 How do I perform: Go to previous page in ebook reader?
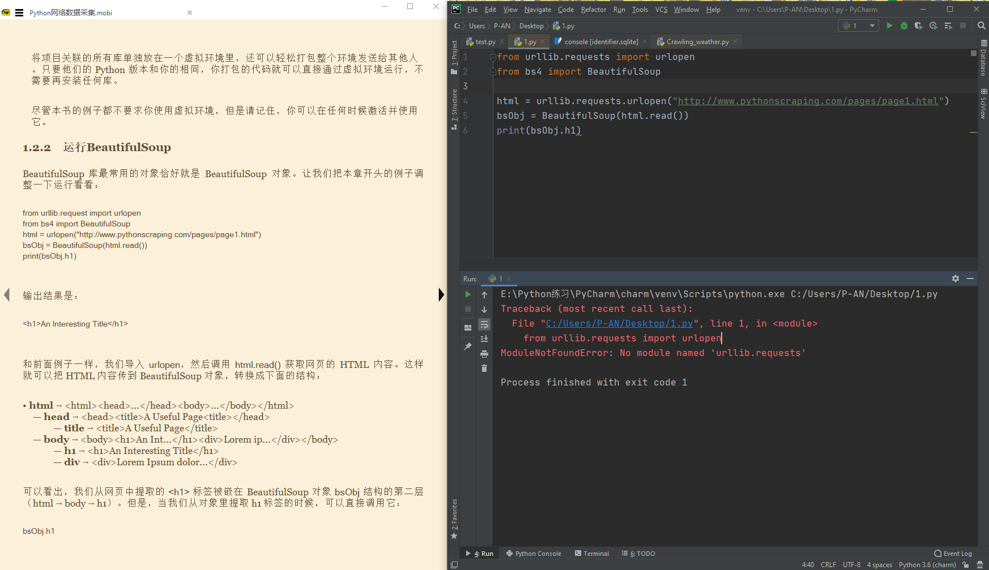pos(7,295)
